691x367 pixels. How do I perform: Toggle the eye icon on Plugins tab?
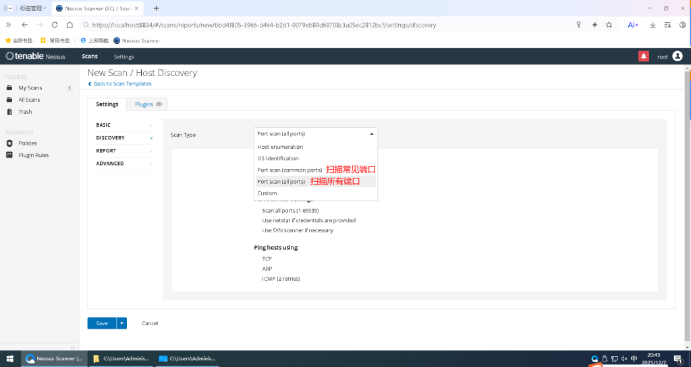click(159, 104)
